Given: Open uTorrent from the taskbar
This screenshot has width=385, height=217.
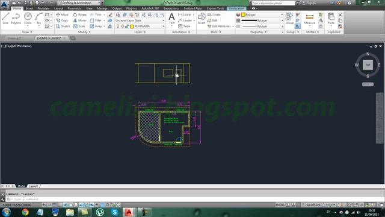Looking at the screenshot, I should (x=100, y=212).
